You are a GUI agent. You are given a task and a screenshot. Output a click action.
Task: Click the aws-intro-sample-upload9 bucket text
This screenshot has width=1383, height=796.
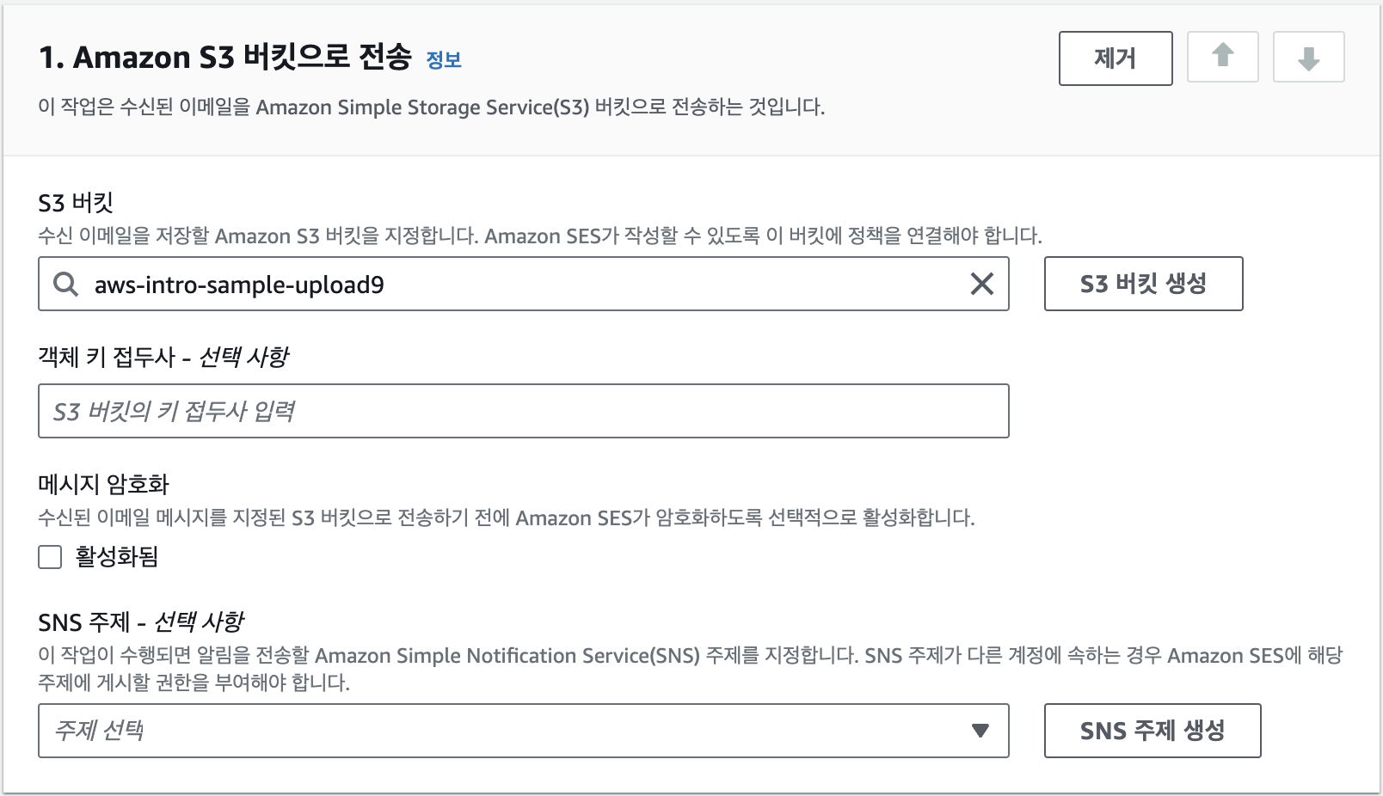pos(239,285)
